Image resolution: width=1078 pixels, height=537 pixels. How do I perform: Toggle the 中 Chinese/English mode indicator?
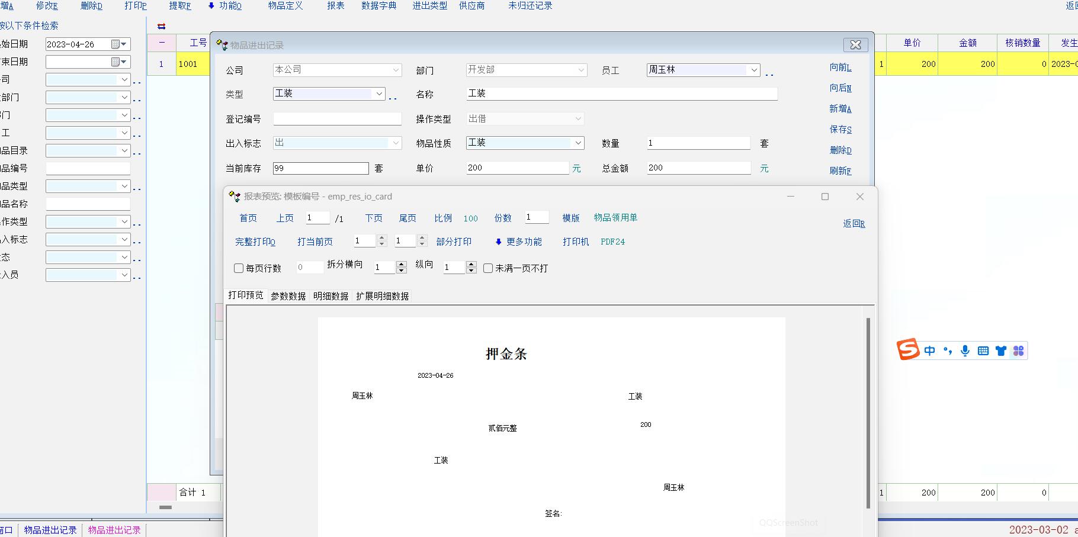[x=929, y=351]
